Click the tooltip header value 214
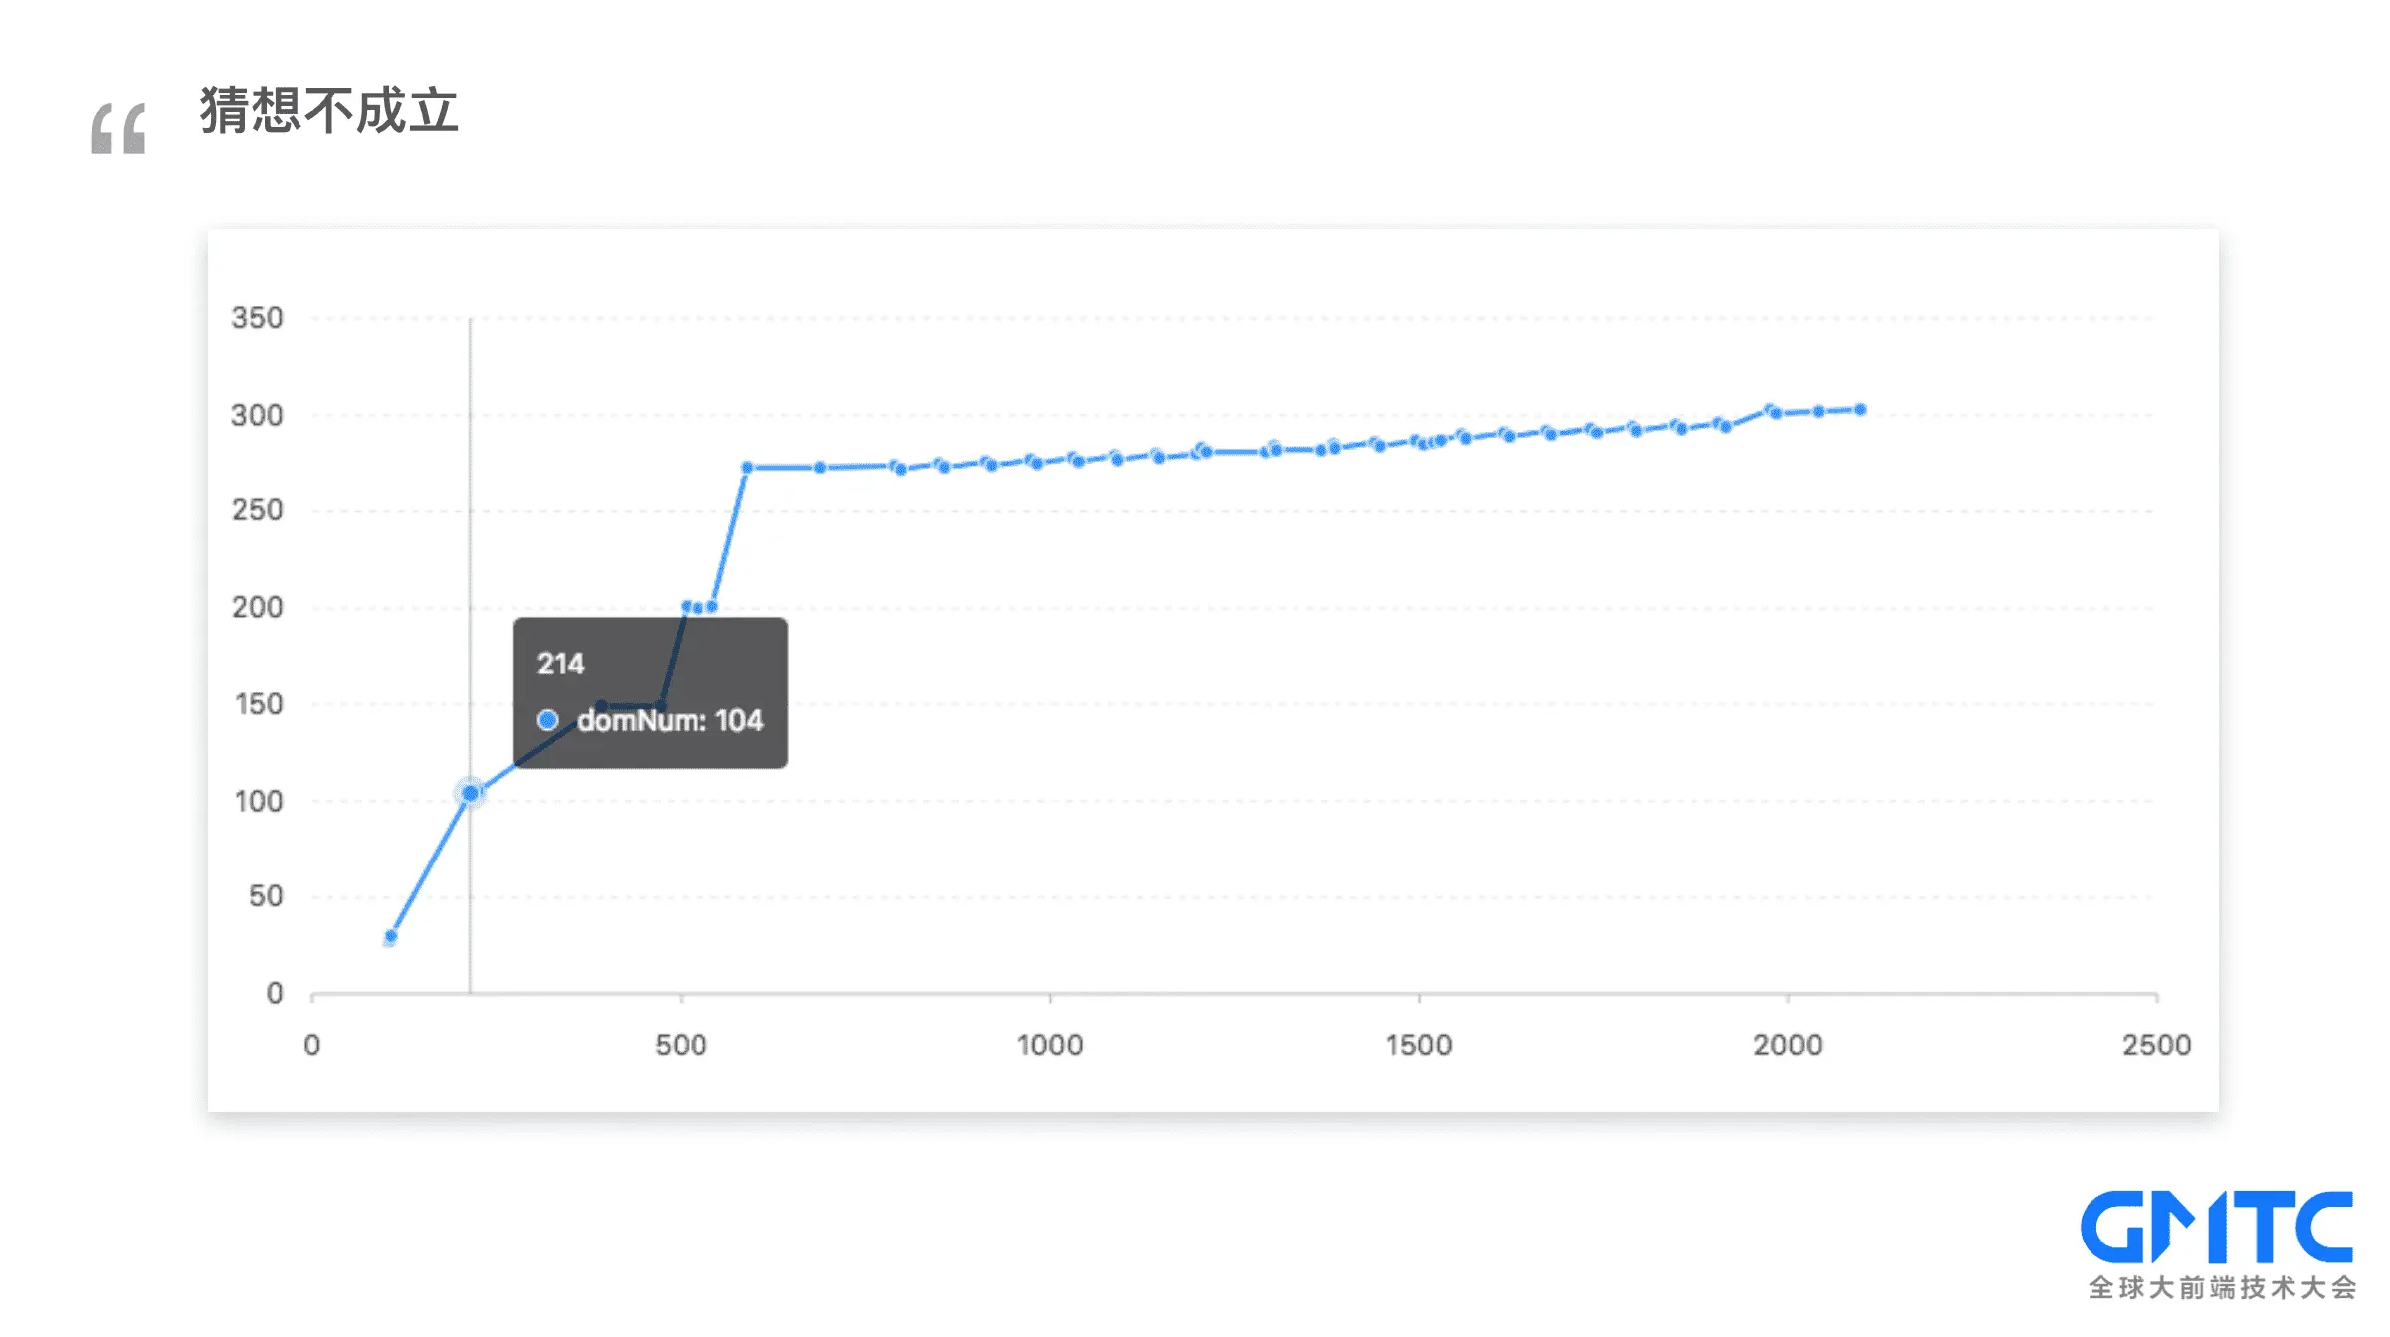This screenshot has height=1337, width=2390. point(560,664)
